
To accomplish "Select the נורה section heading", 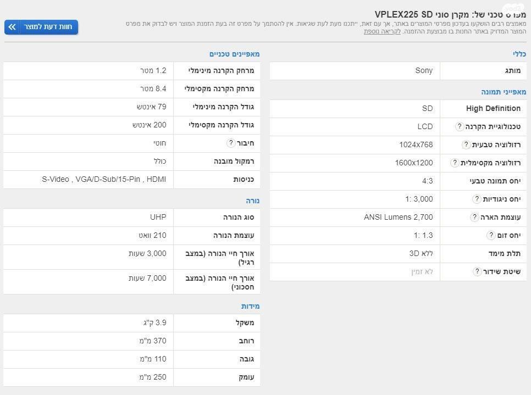I will coord(252,201).
